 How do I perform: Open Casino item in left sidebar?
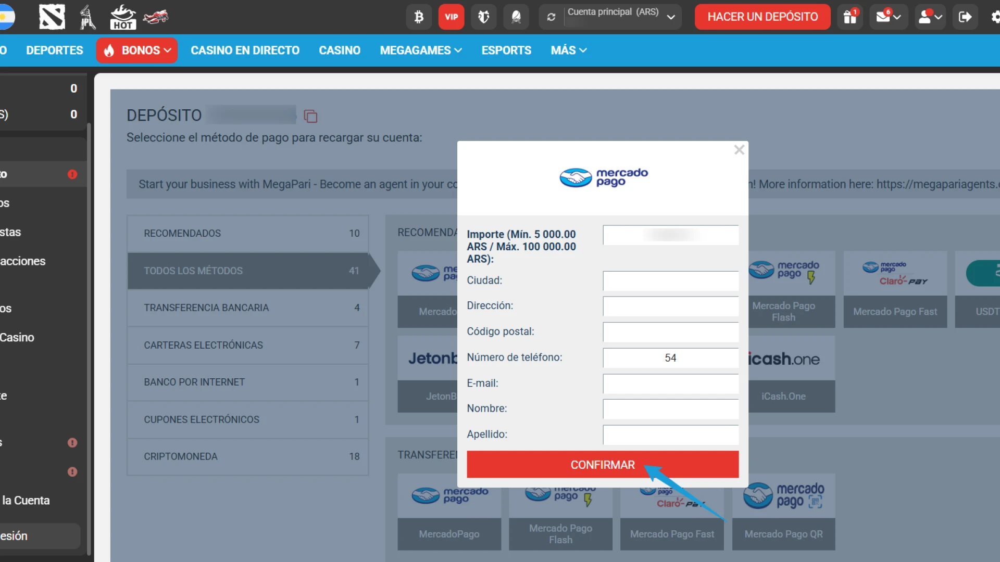click(x=17, y=338)
